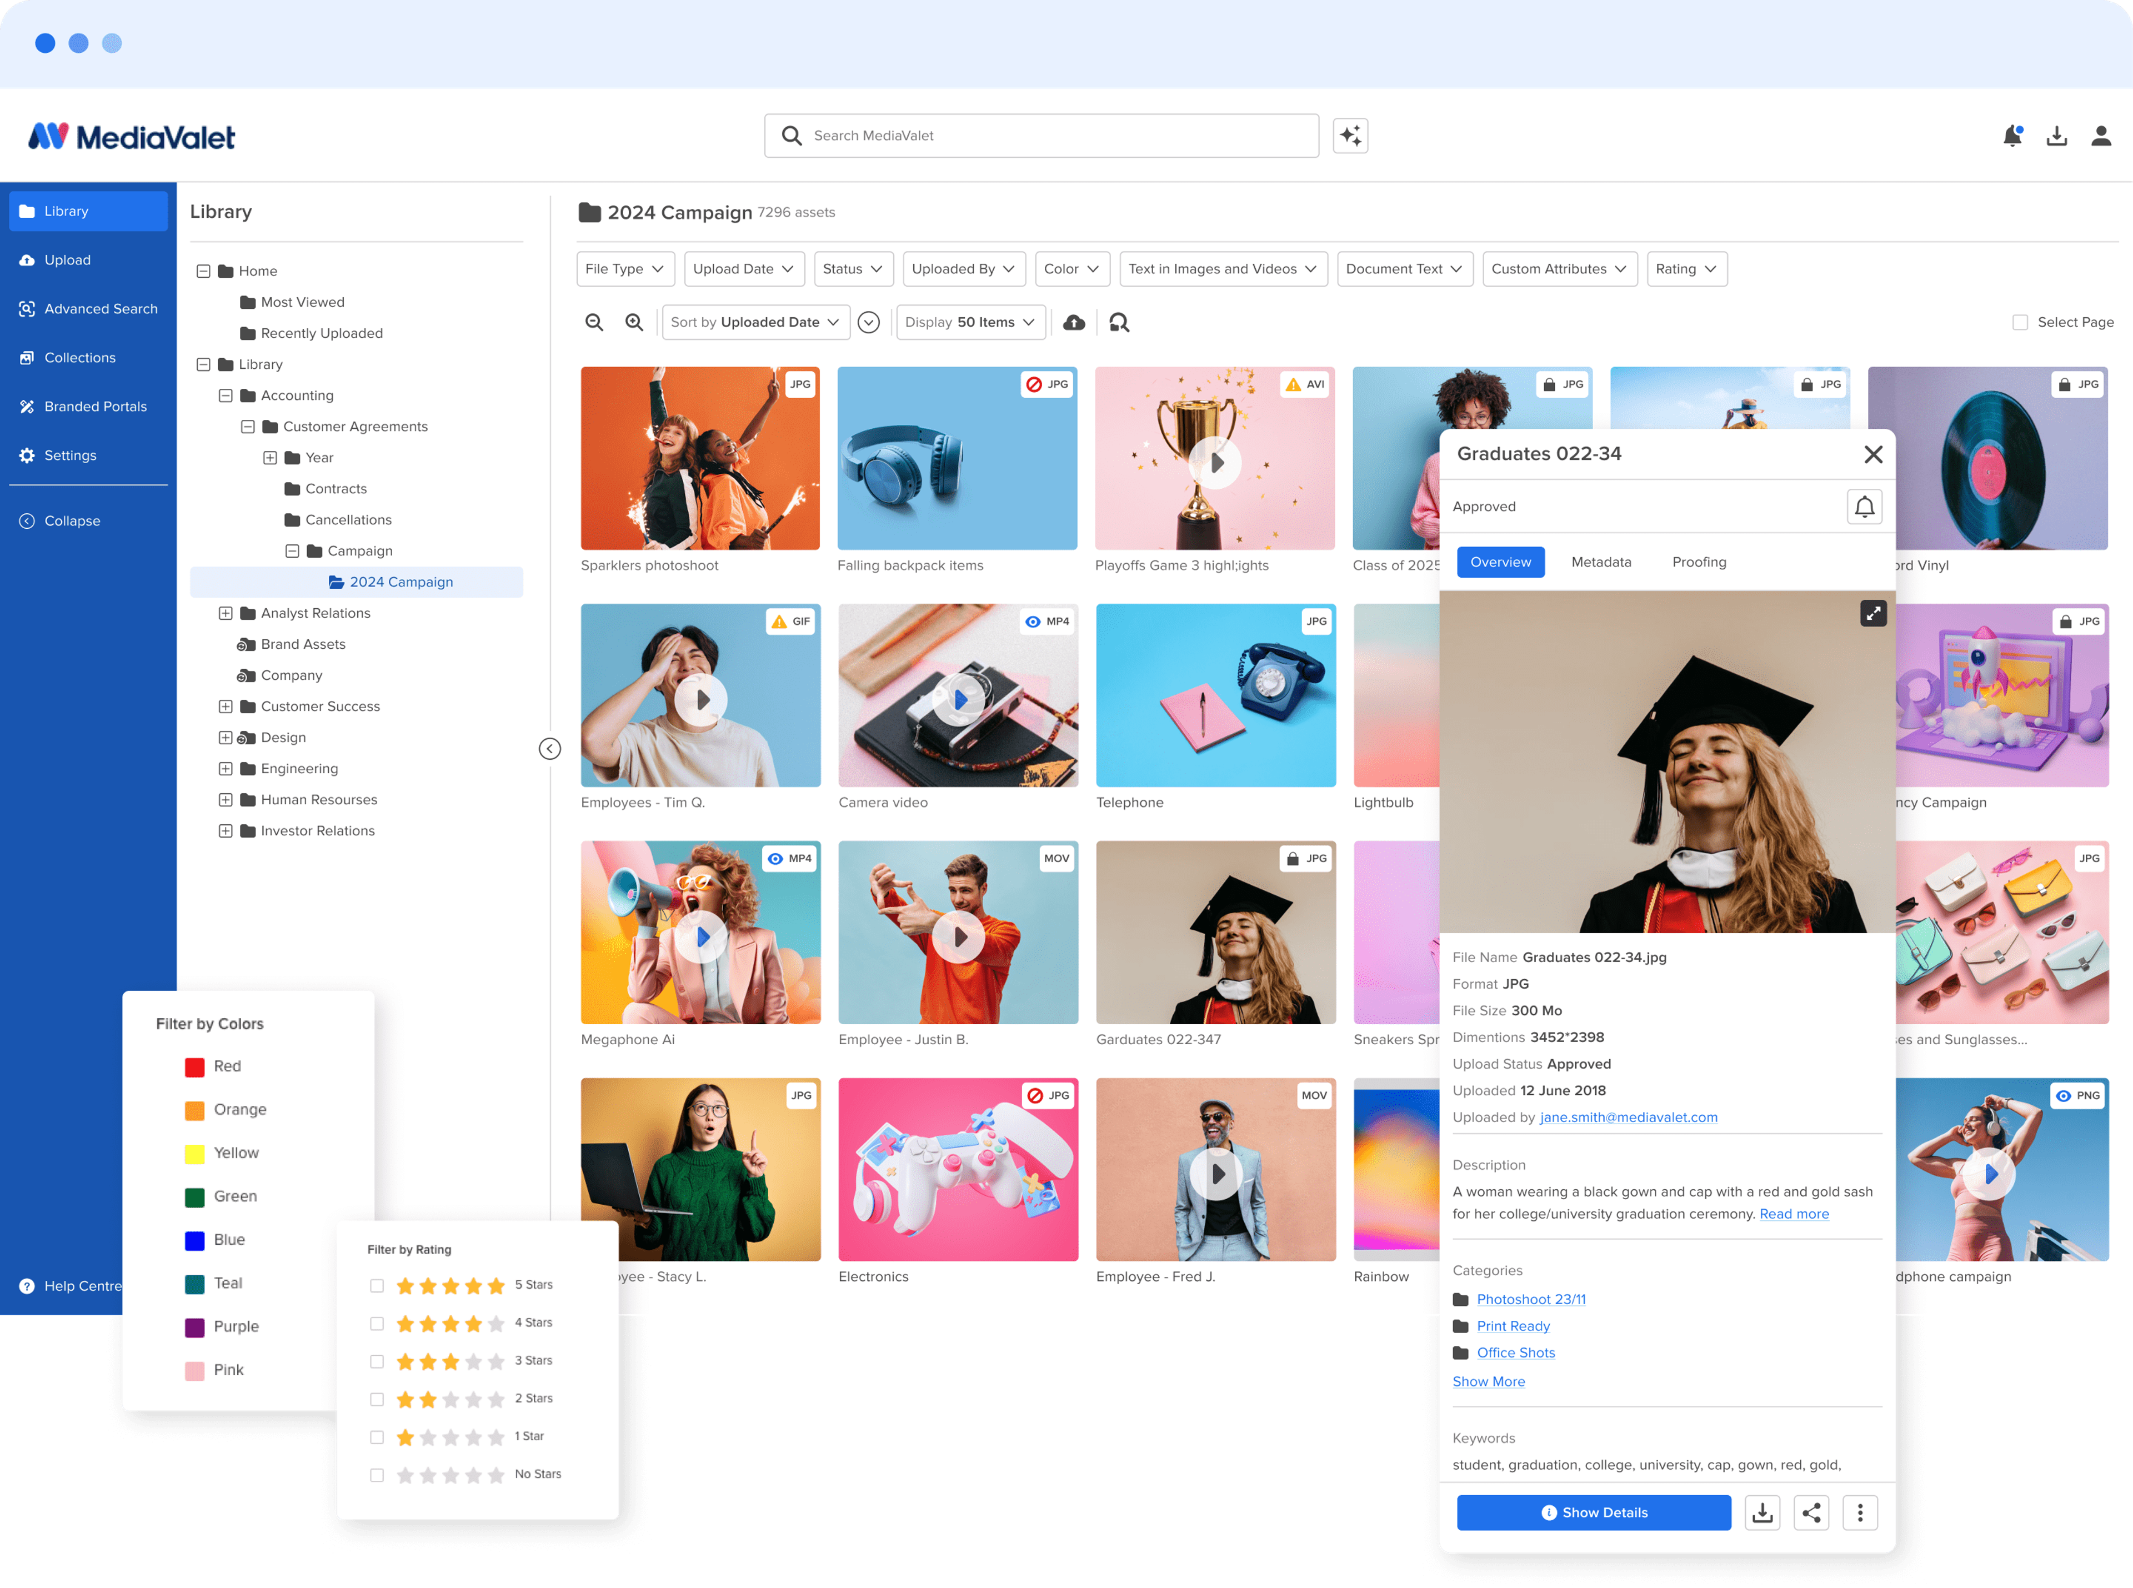Viewport: 2133px width, 1588px height.
Task: Tick the 5 Stars rating checkbox
Action: click(377, 1285)
